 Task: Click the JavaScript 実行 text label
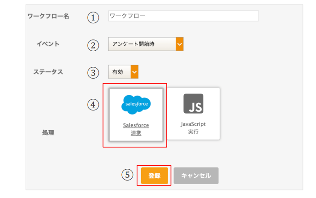pos(193,128)
